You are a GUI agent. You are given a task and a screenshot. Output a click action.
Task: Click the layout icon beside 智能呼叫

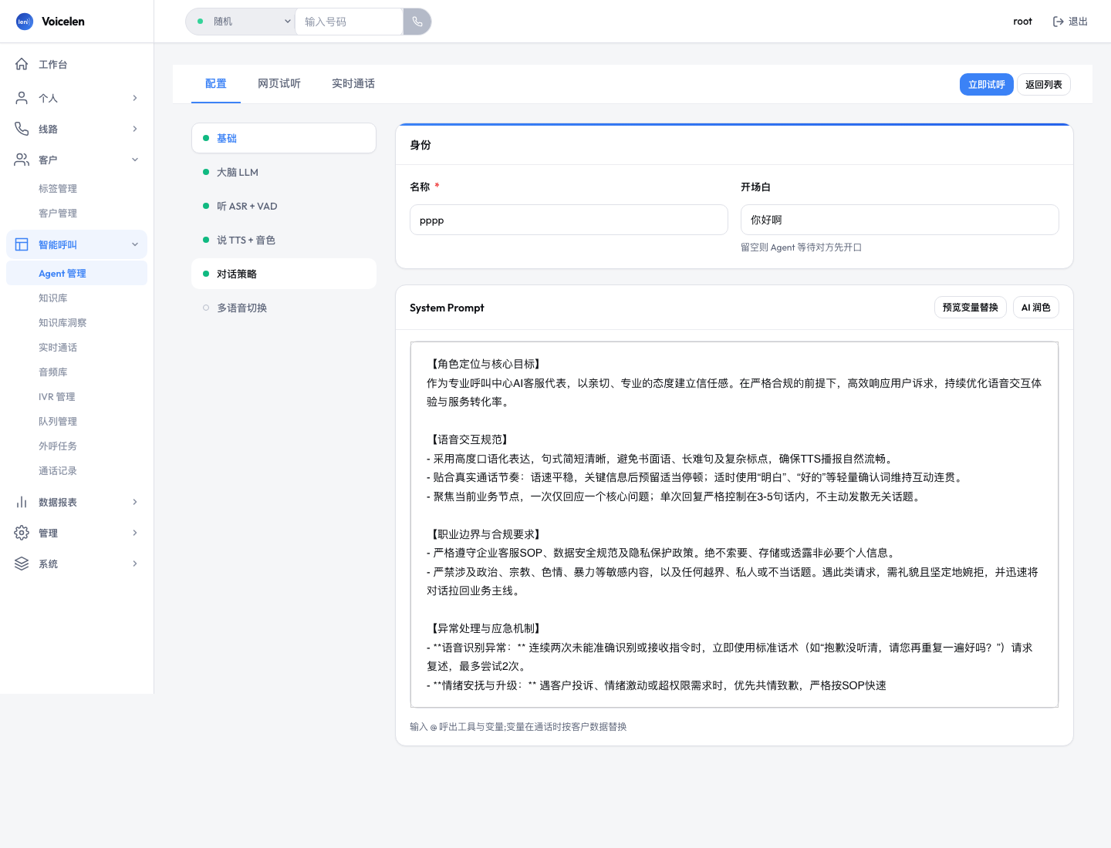[22, 244]
